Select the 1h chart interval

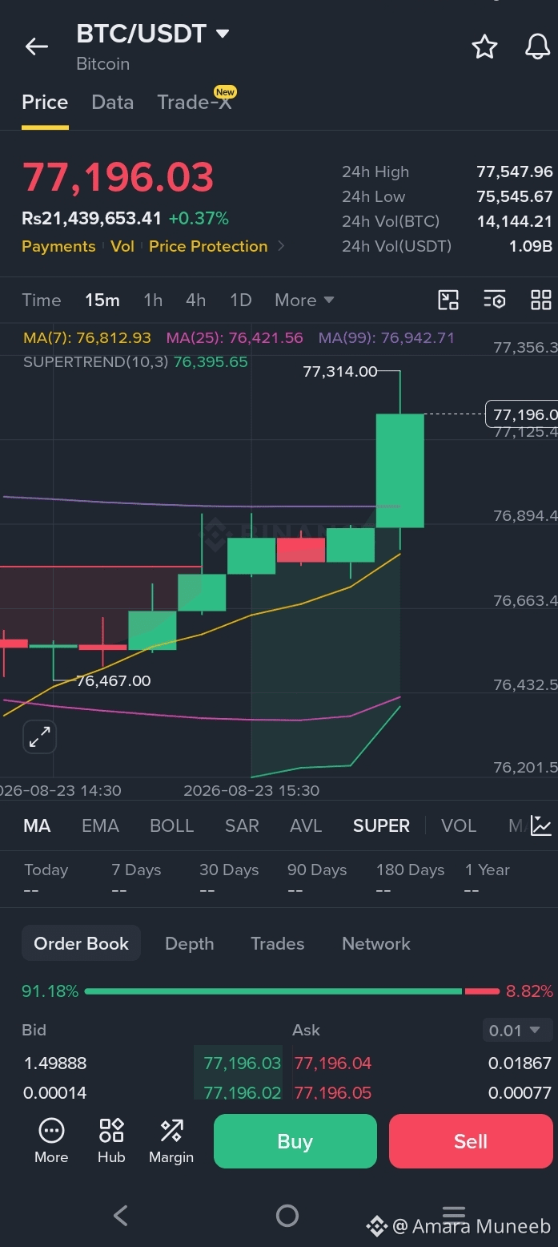coord(153,301)
